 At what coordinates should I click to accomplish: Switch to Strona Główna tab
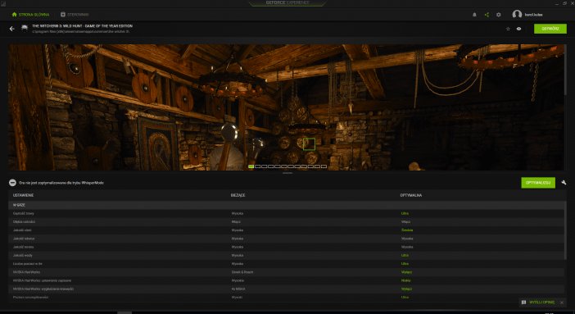pos(30,15)
